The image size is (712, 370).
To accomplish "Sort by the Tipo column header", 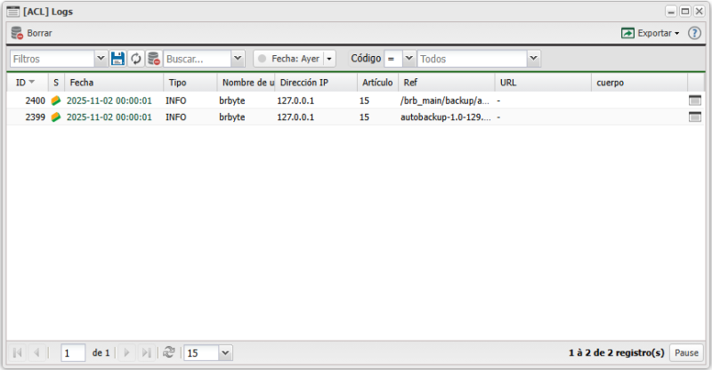I will click(x=190, y=83).
